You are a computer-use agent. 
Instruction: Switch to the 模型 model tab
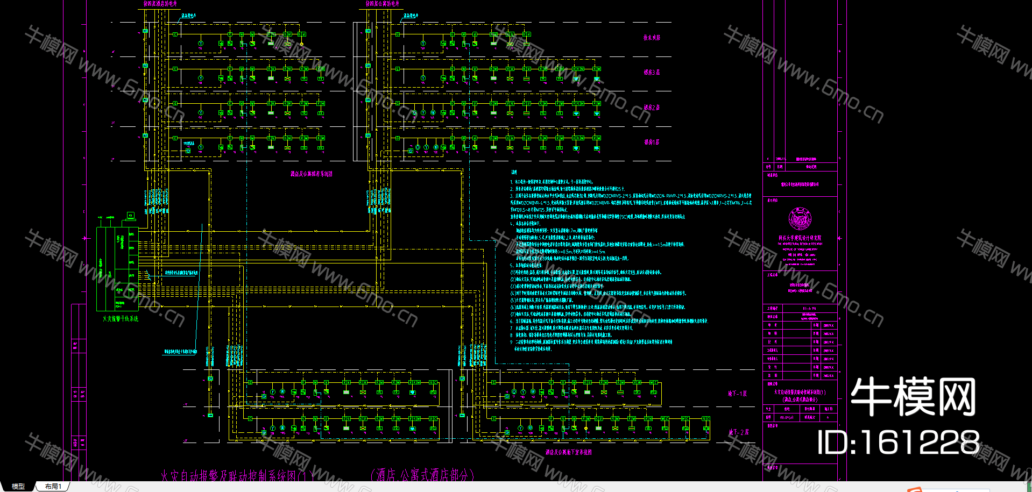[18, 486]
